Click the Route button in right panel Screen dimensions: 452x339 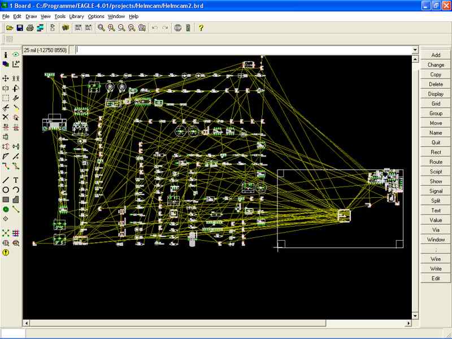435,162
